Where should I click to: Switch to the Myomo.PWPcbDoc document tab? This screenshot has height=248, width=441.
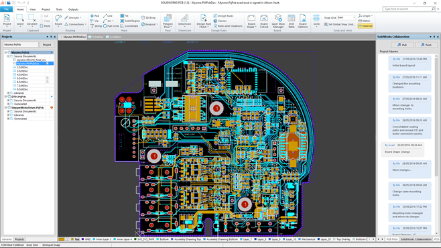(72, 37)
